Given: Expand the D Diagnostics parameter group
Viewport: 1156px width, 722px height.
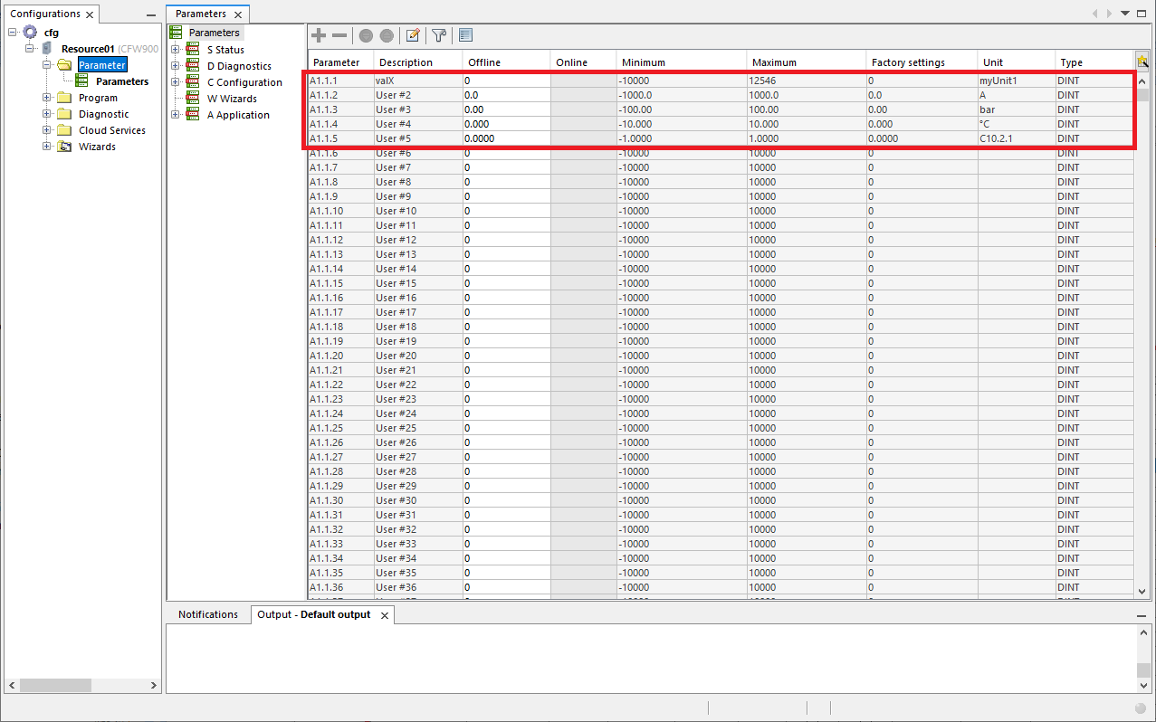Looking at the screenshot, I should [x=177, y=65].
